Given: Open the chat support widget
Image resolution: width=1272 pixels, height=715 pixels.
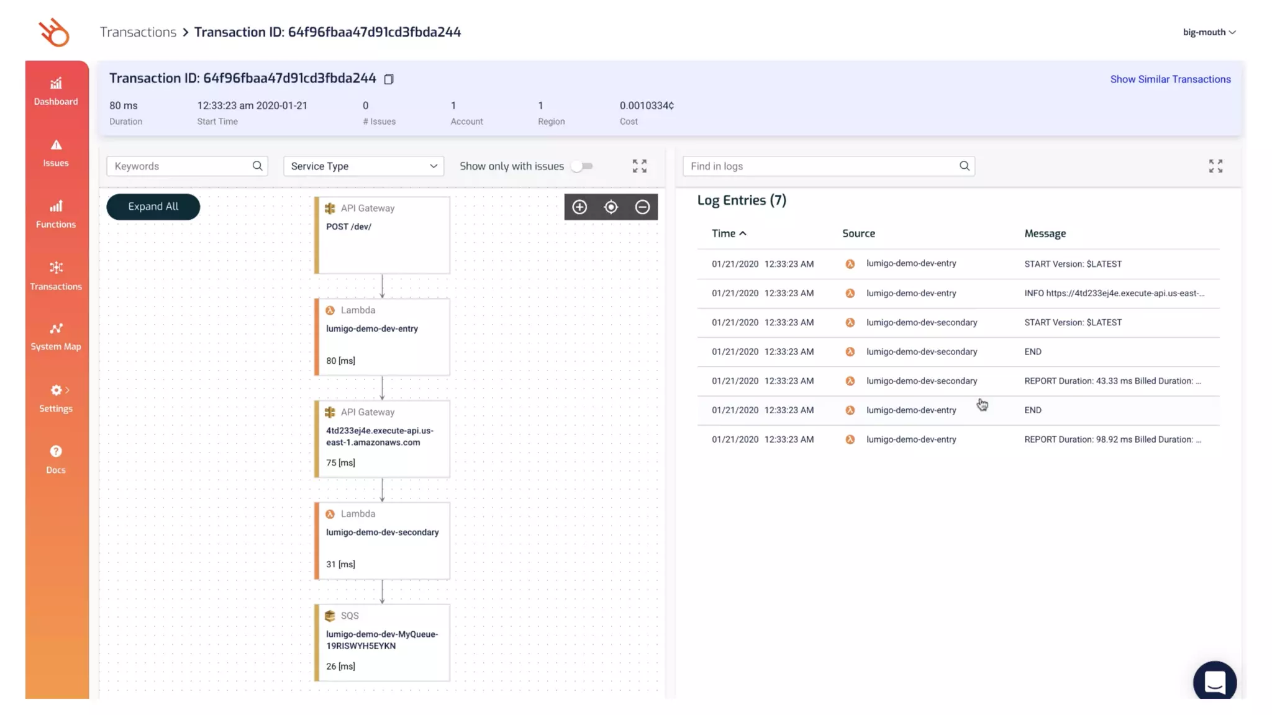Looking at the screenshot, I should (1214, 681).
